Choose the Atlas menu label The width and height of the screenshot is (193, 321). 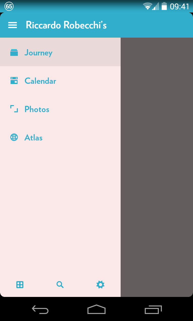pyautogui.click(x=33, y=137)
